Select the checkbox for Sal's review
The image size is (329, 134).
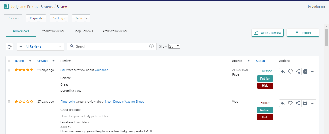tap(9, 70)
